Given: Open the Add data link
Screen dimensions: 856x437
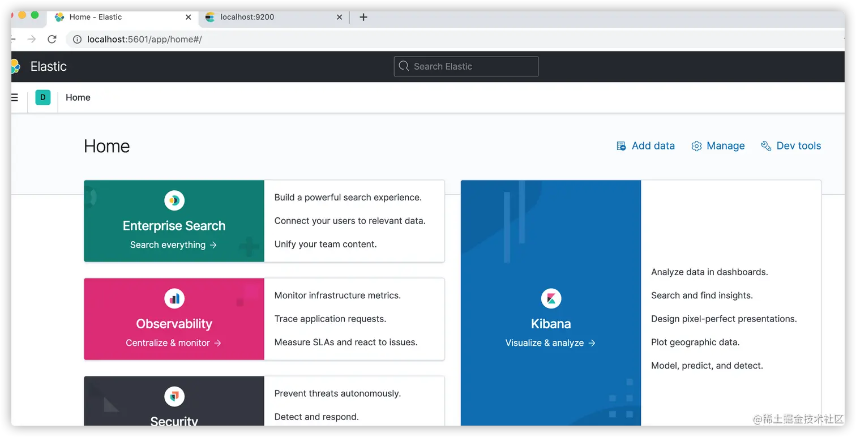Looking at the screenshot, I should pos(645,146).
